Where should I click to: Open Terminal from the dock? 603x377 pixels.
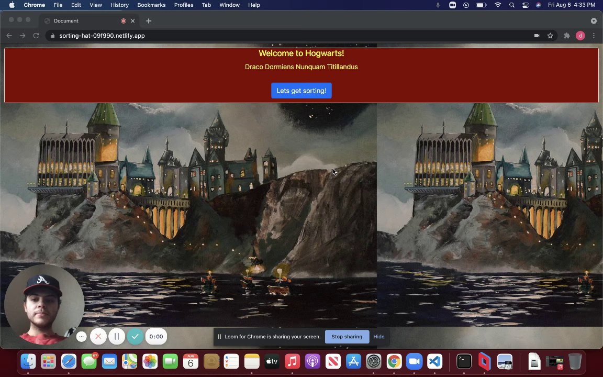[x=464, y=362]
